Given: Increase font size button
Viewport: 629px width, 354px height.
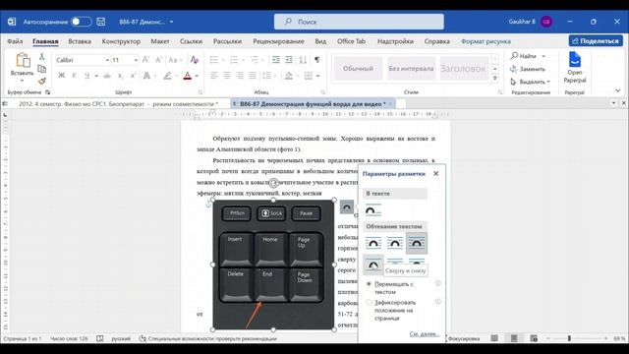Looking at the screenshot, I should tap(146, 60).
